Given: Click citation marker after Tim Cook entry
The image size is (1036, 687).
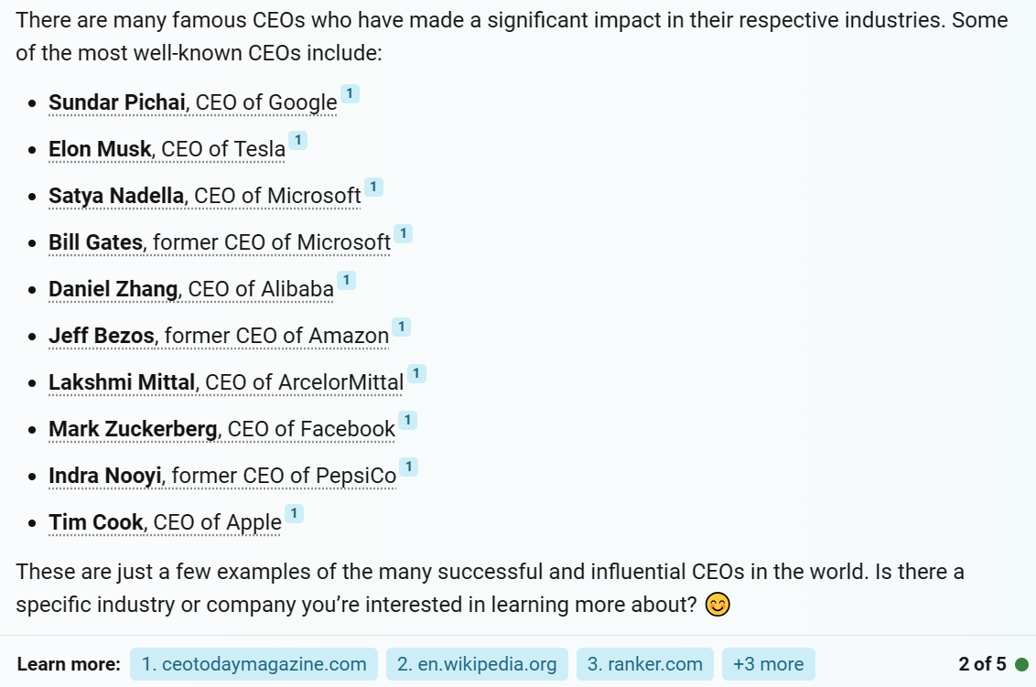Looking at the screenshot, I should [x=294, y=513].
